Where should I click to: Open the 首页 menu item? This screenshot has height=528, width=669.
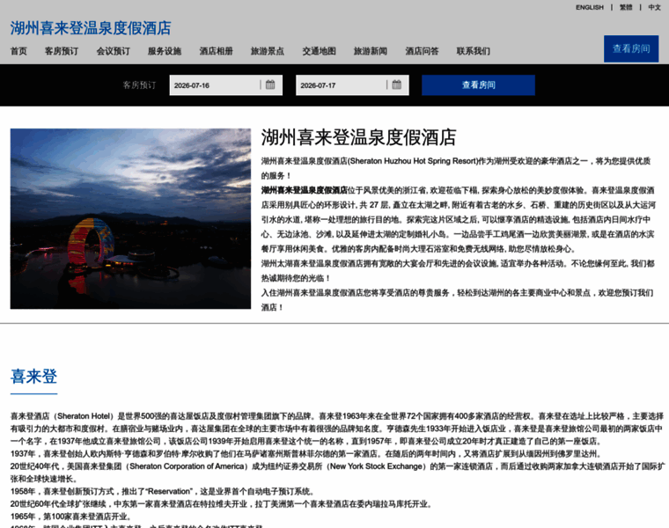[x=18, y=51]
